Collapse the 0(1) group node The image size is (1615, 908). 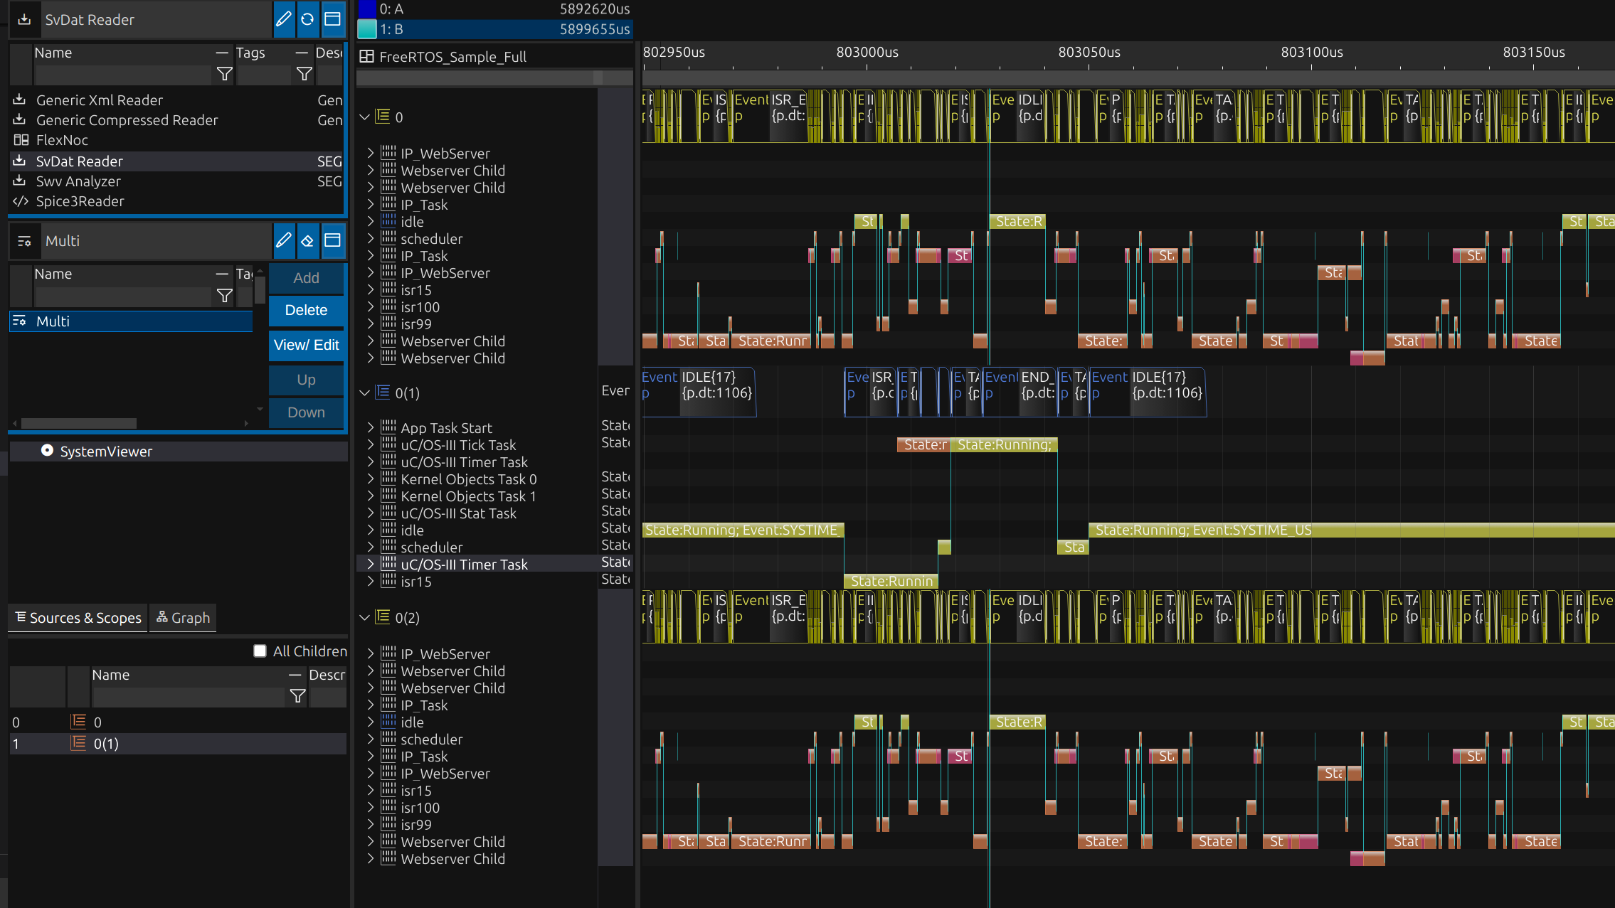tap(365, 392)
